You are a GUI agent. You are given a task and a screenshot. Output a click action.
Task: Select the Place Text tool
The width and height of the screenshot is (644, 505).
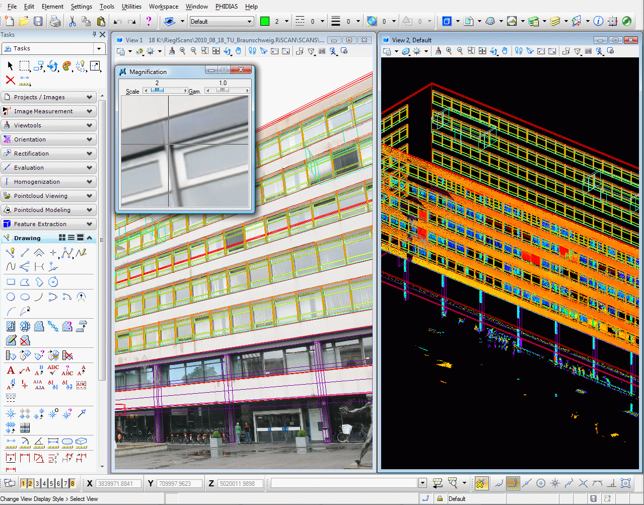(11, 371)
